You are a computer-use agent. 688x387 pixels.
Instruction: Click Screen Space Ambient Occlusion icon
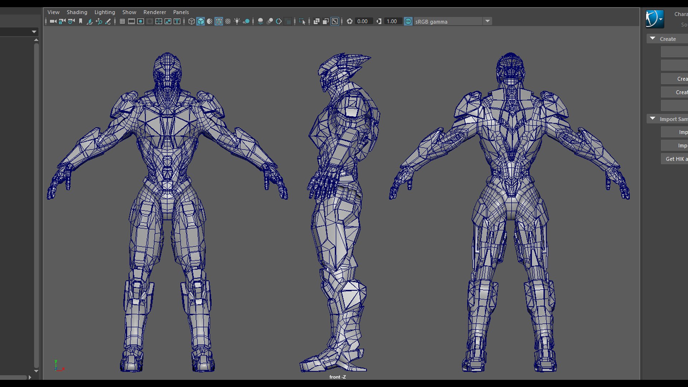point(261,21)
